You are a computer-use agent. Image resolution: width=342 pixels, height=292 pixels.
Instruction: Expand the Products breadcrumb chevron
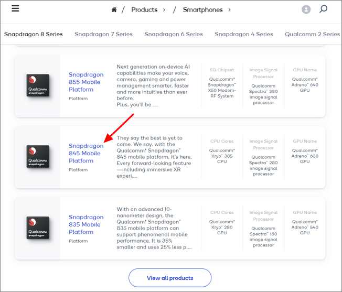coord(164,10)
